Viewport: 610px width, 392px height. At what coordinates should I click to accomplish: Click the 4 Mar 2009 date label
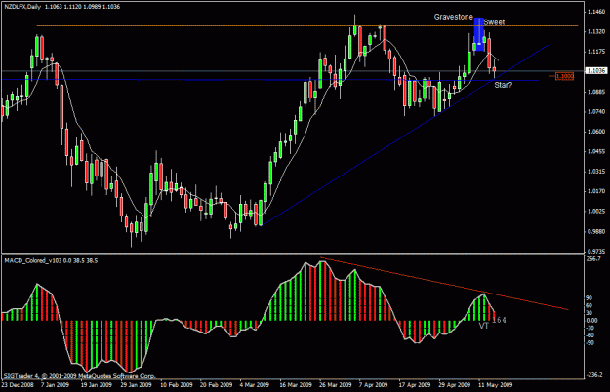pos(255,385)
